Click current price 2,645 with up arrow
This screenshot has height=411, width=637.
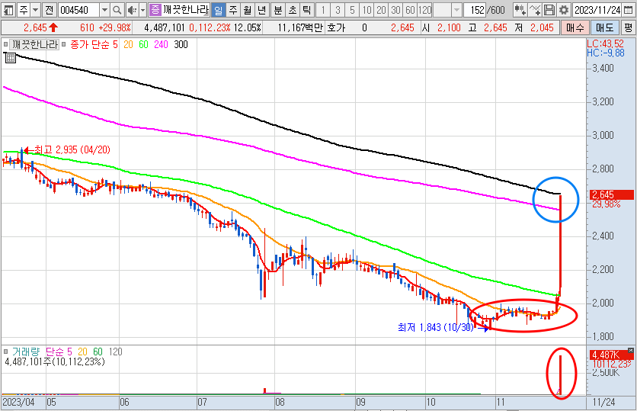(41, 27)
